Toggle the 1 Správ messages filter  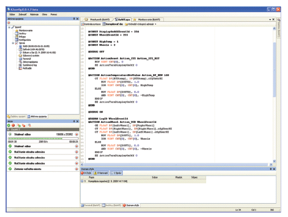pyautogui.click(x=116, y=173)
